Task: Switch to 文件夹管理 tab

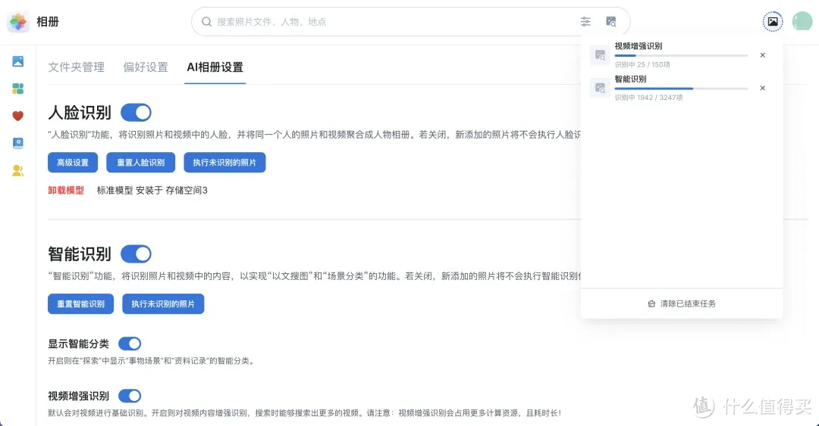Action: click(77, 67)
